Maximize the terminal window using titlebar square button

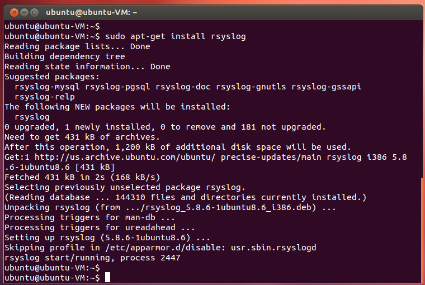click(34, 12)
